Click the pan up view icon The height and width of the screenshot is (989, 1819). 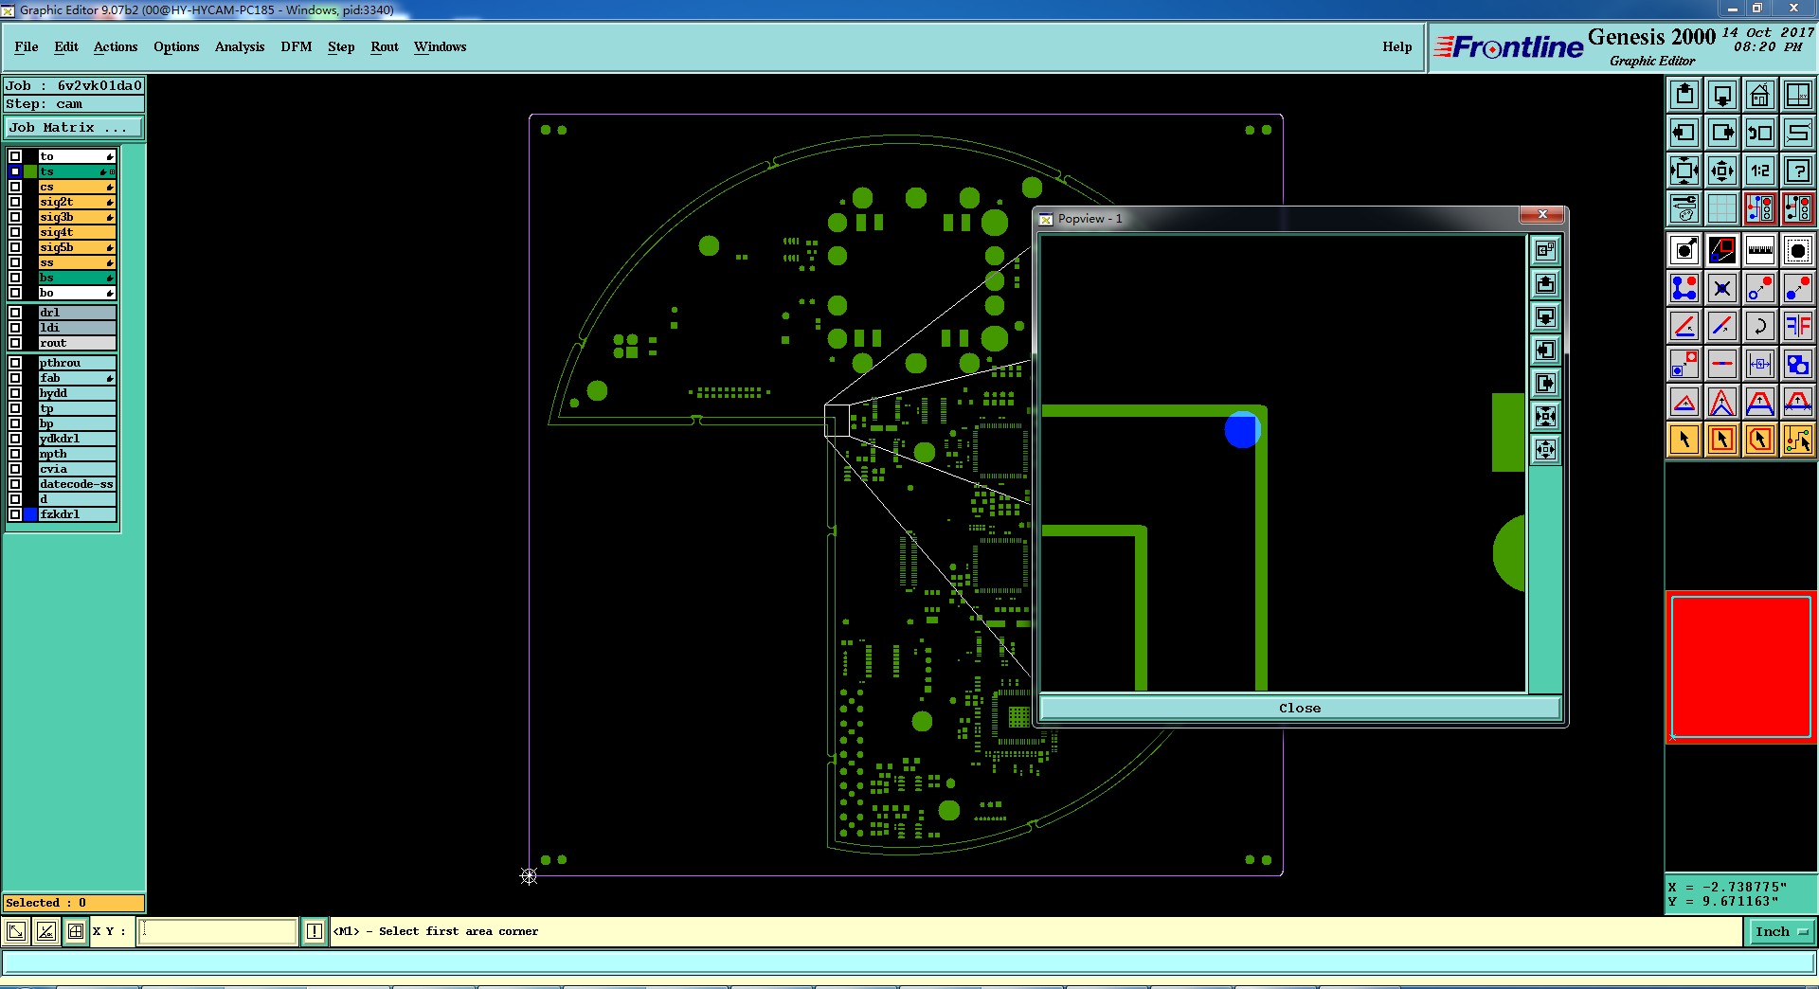[1684, 95]
